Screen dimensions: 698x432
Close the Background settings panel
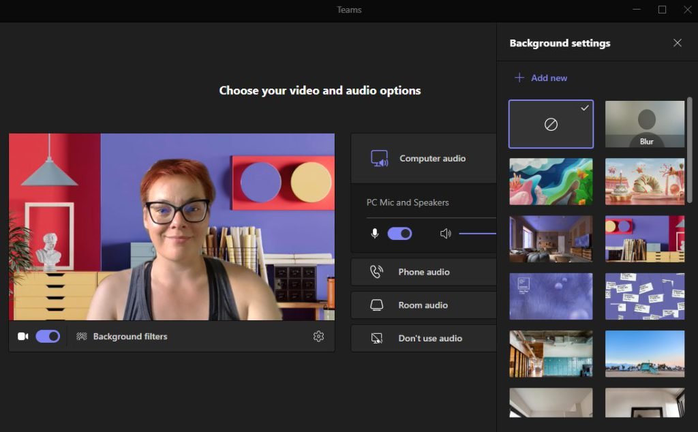(677, 43)
